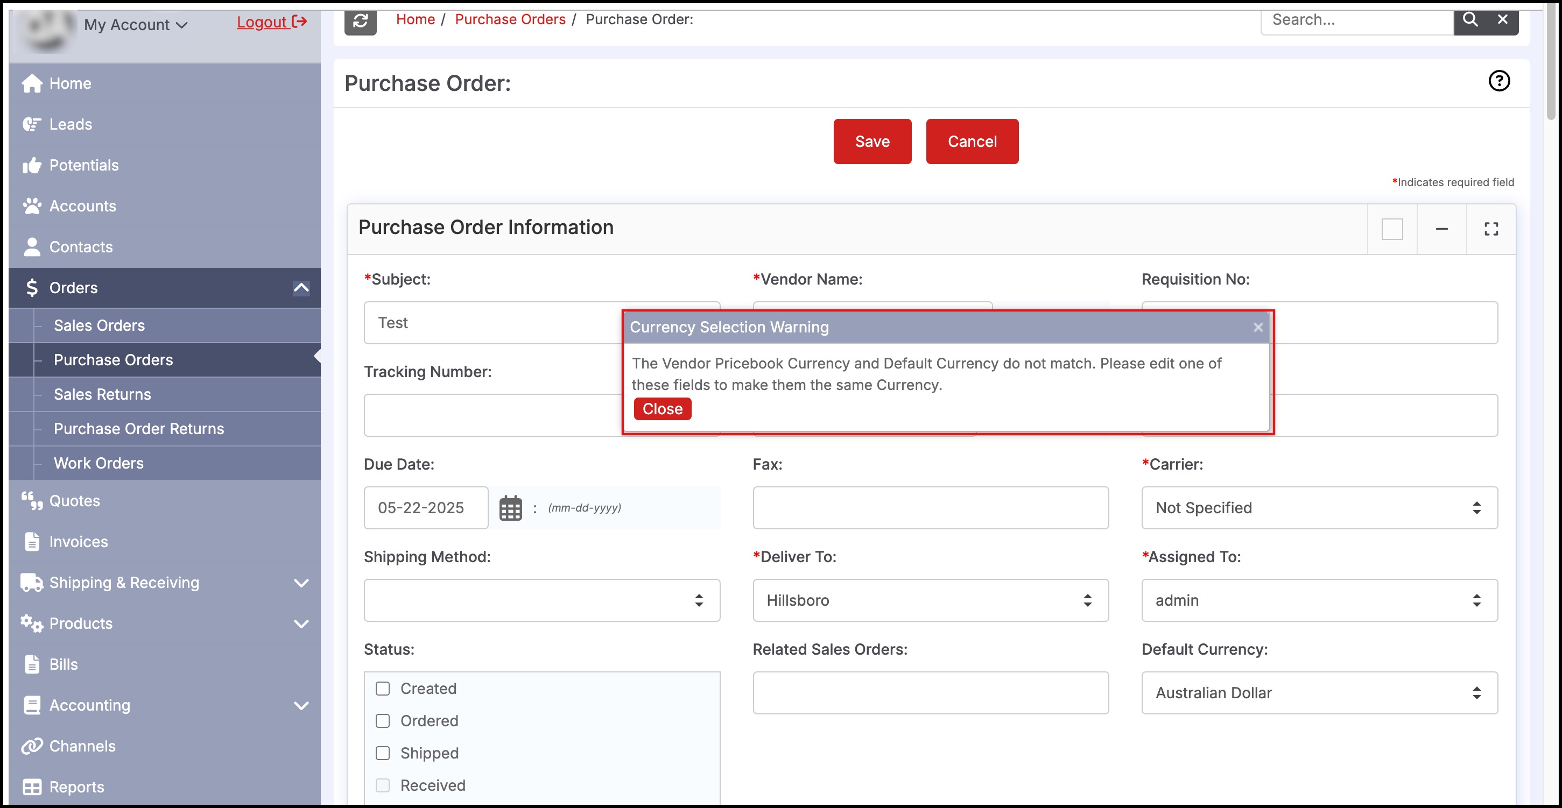
Task: Check the Created status checkbox
Action: click(x=383, y=689)
